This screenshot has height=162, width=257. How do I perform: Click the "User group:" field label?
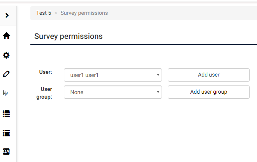[46, 93]
